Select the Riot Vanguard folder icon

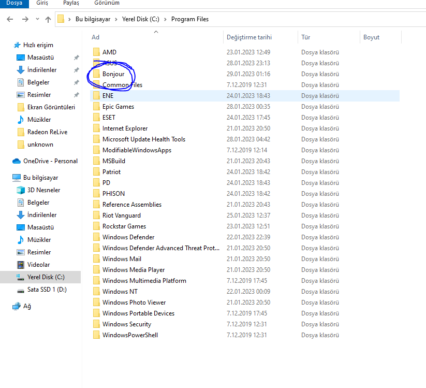[96, 215]
